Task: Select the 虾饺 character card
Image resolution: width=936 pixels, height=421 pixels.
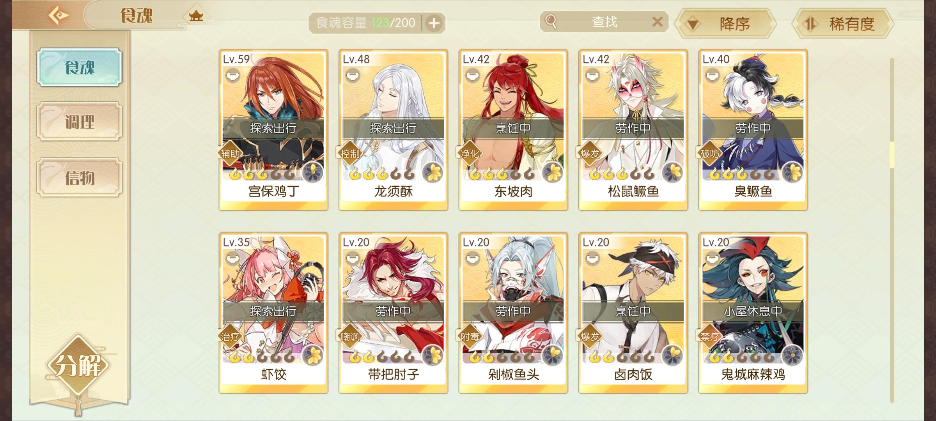Action: 273,313
